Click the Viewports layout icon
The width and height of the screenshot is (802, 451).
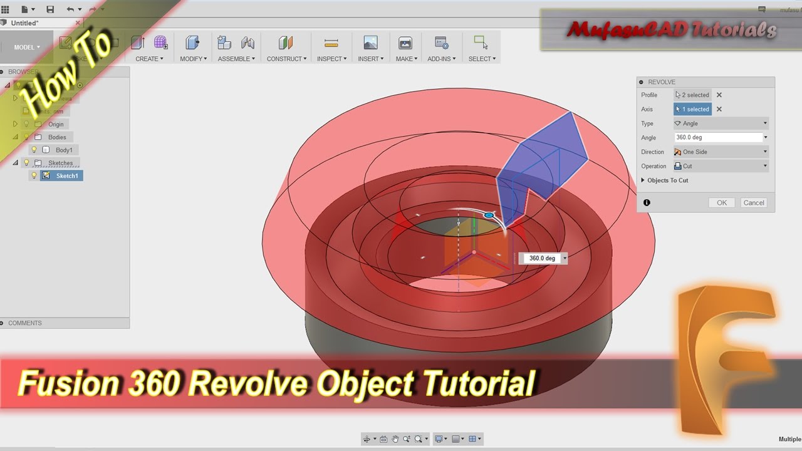pyautogui.click(x=473, y=439)
